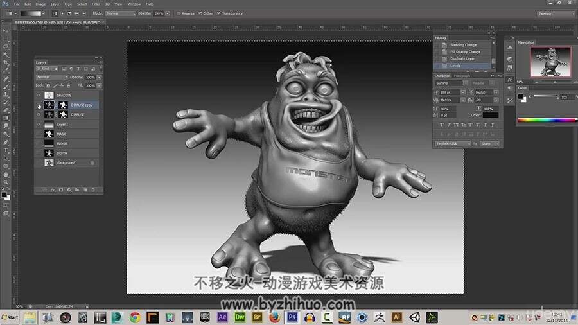Open the layer filter Kind dropdown
578x325 pixels.
(x=47, y=69)
